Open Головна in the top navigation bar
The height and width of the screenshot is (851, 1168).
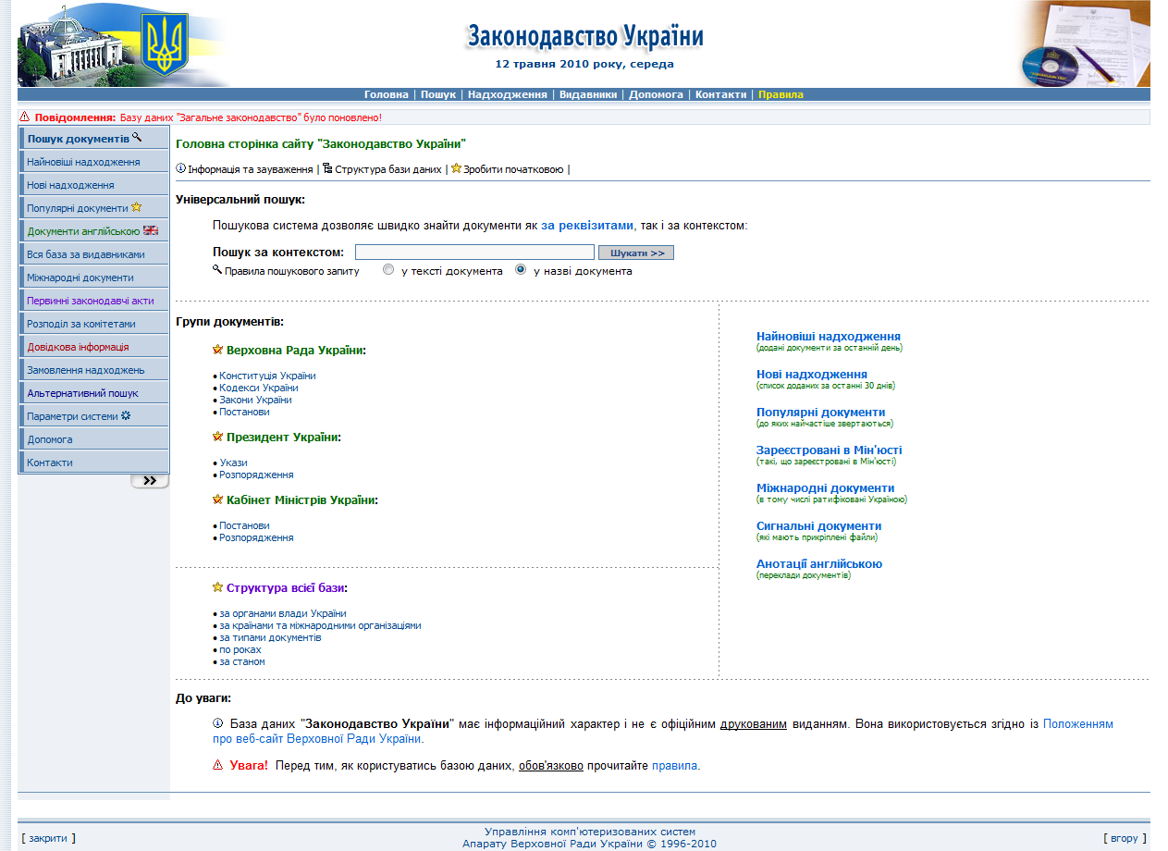pos(387,94)
